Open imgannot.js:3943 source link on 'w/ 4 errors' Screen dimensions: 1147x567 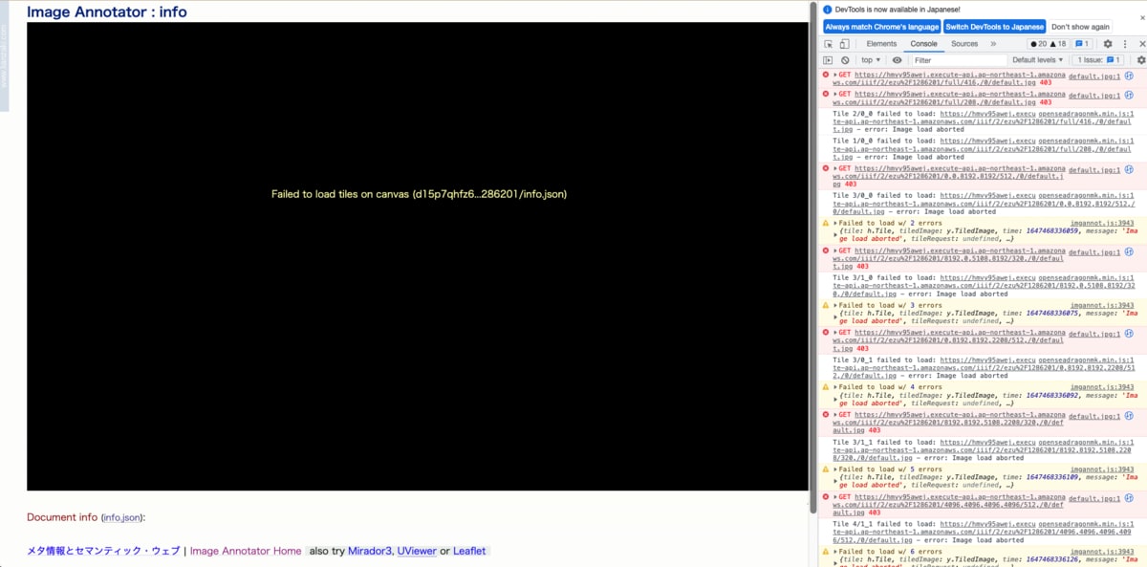[1102, 387]
